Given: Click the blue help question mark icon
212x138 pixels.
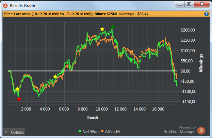Looking at the screenshot, I should [206, 14].
